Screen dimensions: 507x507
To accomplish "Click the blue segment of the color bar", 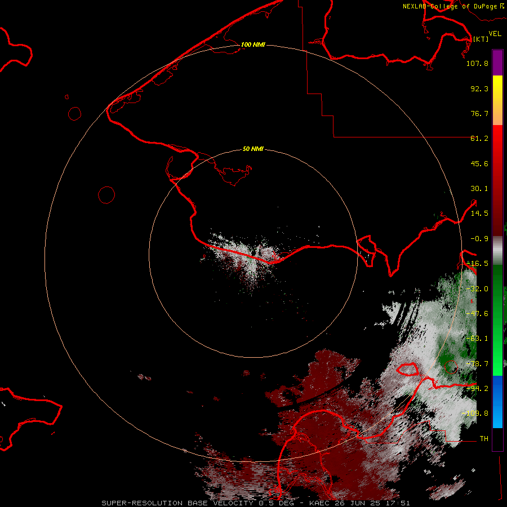I will [497, 402].
